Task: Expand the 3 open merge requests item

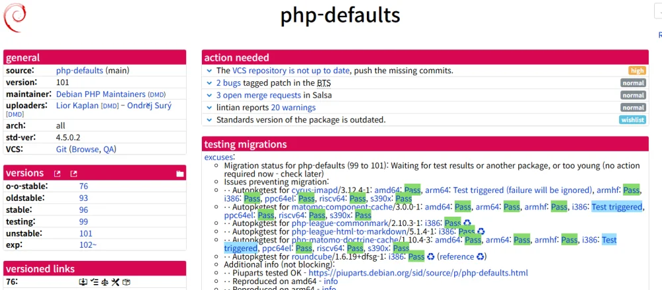Action: point(209,95)
